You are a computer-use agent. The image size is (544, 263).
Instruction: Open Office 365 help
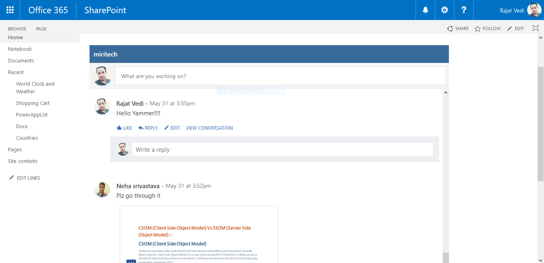(x=464, y=10)
